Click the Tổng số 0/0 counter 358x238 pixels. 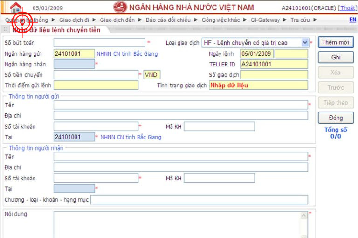(x=336, y=133)
